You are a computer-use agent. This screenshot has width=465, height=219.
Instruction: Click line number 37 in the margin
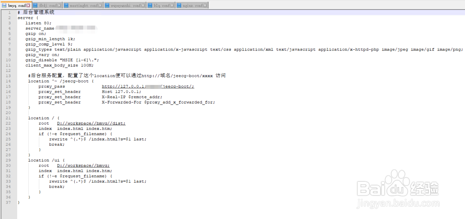pos(8,203)
